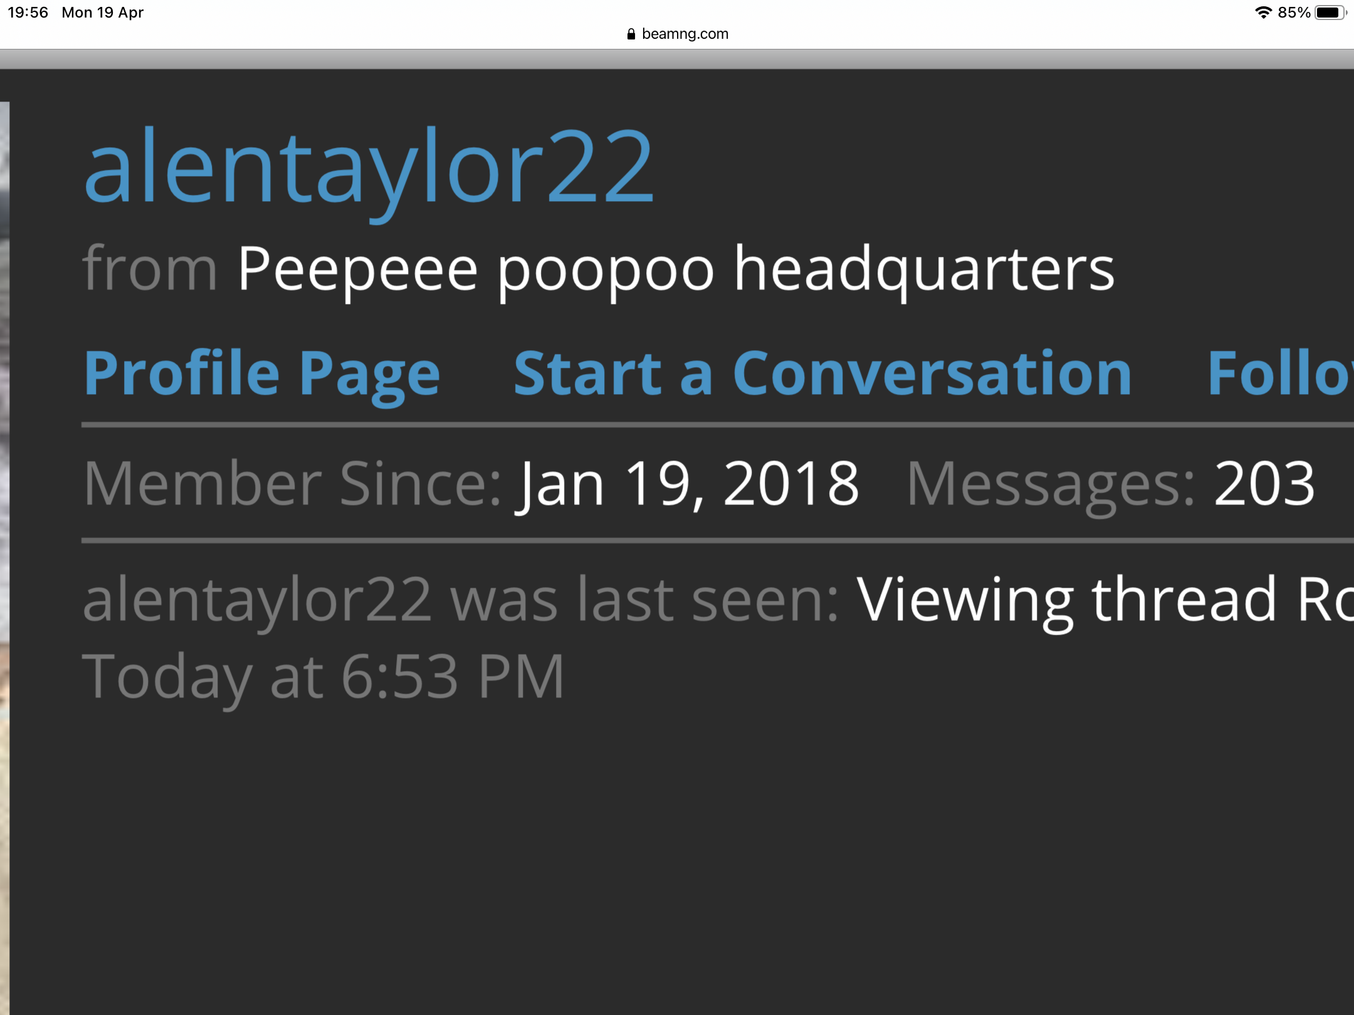1354x1015 pixels.
Task: Click Start a Conversation
Action: coord(822,374)
